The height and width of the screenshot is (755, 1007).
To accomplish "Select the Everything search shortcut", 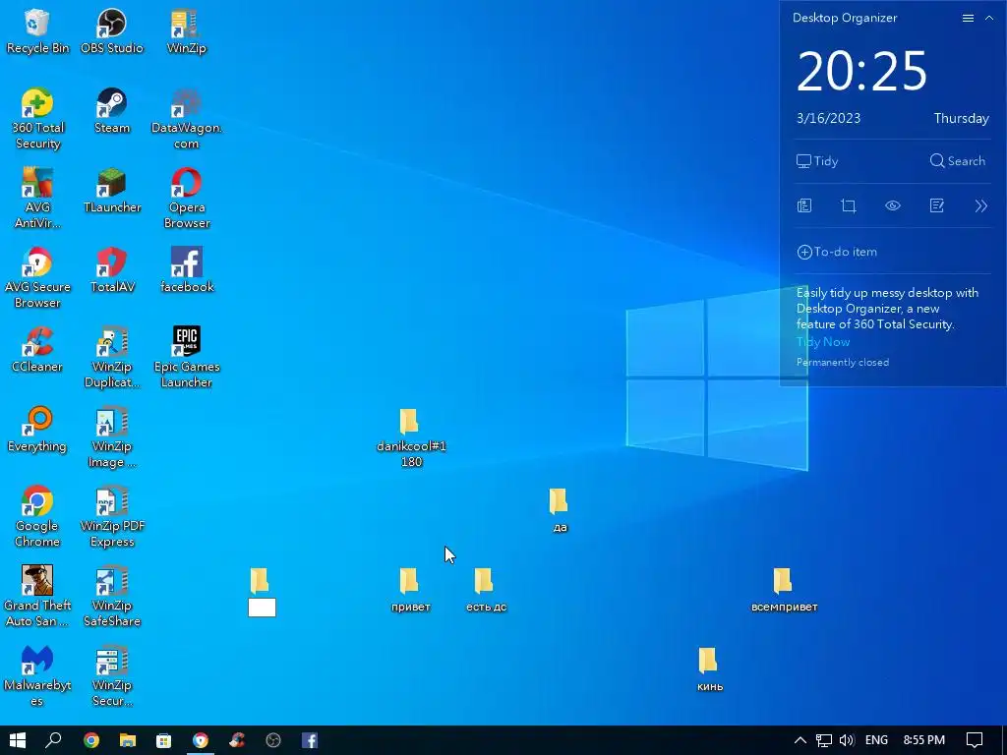I will [x=37, y=430].
